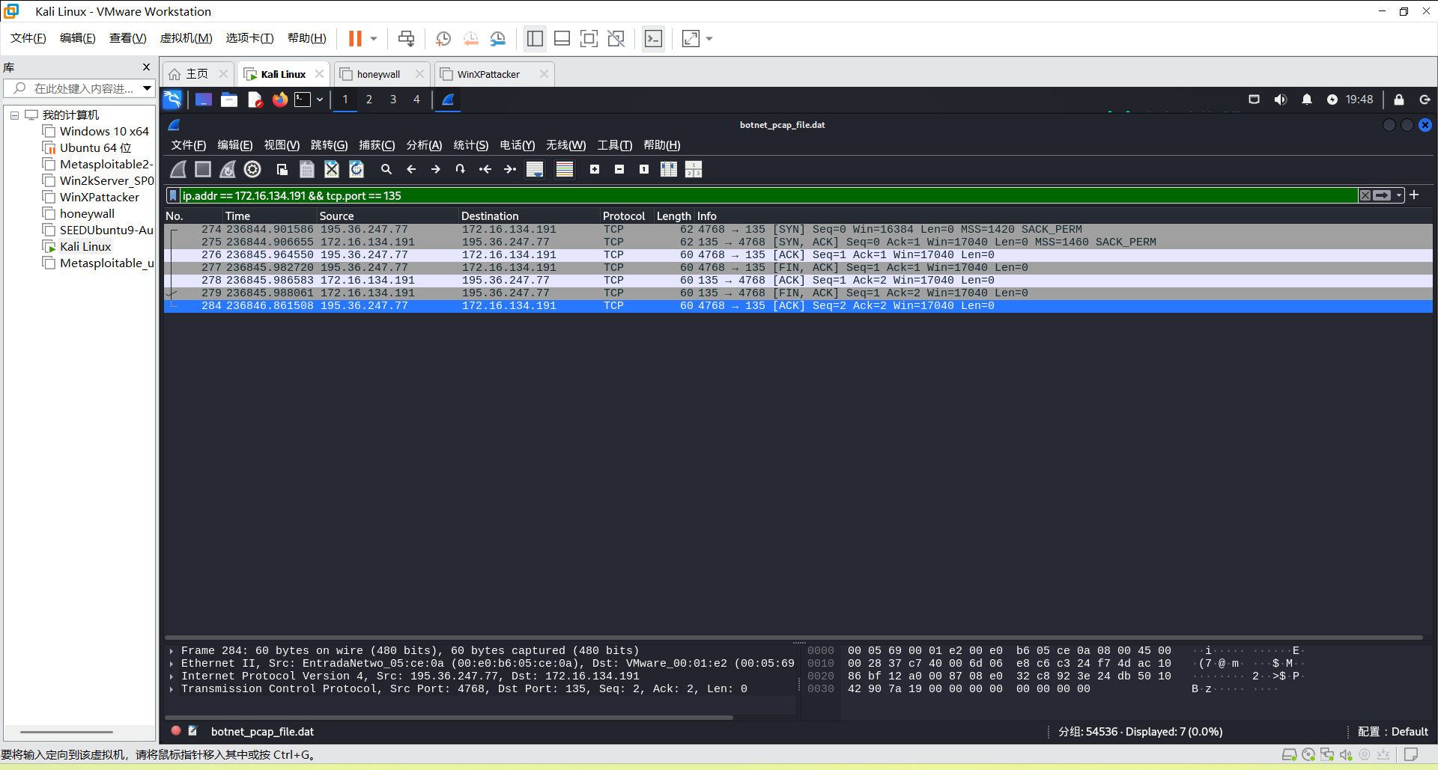Zoom out main window text

[x=619, y=170]
